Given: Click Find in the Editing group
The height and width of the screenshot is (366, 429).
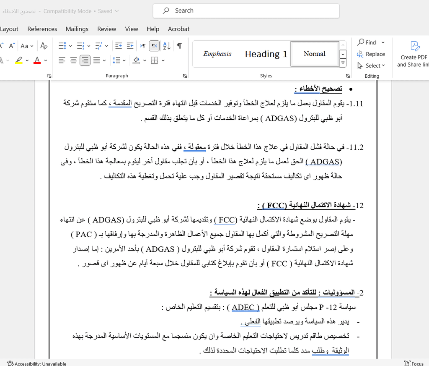Looking at the screenshot, I should coord(367,42).
